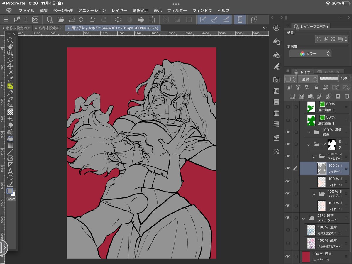
Task: Click the new layer folder icon
Action: [310, 96]
